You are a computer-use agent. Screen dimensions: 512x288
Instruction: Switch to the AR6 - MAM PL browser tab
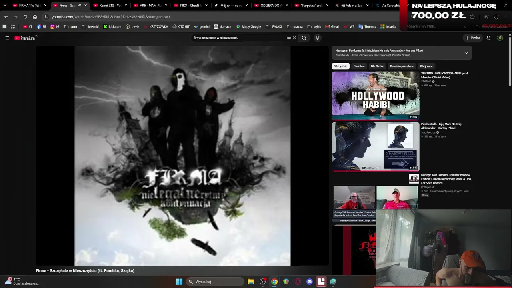point(150,6)
